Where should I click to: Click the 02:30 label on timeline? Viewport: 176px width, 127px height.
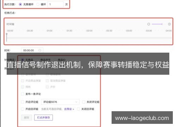pos(109,31)
